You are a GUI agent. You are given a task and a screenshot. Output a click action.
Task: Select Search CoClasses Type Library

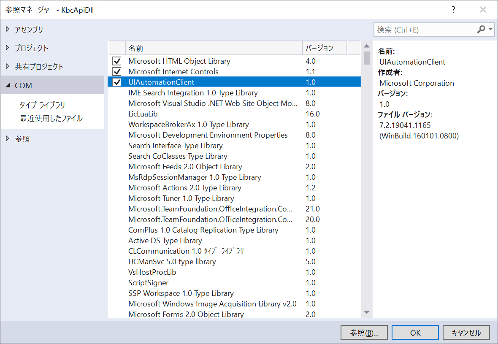click(x=234, y=156)
